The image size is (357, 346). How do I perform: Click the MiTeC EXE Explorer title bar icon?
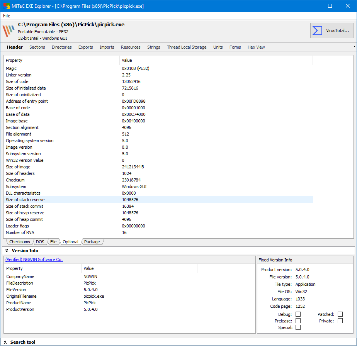tap(7, 6)
